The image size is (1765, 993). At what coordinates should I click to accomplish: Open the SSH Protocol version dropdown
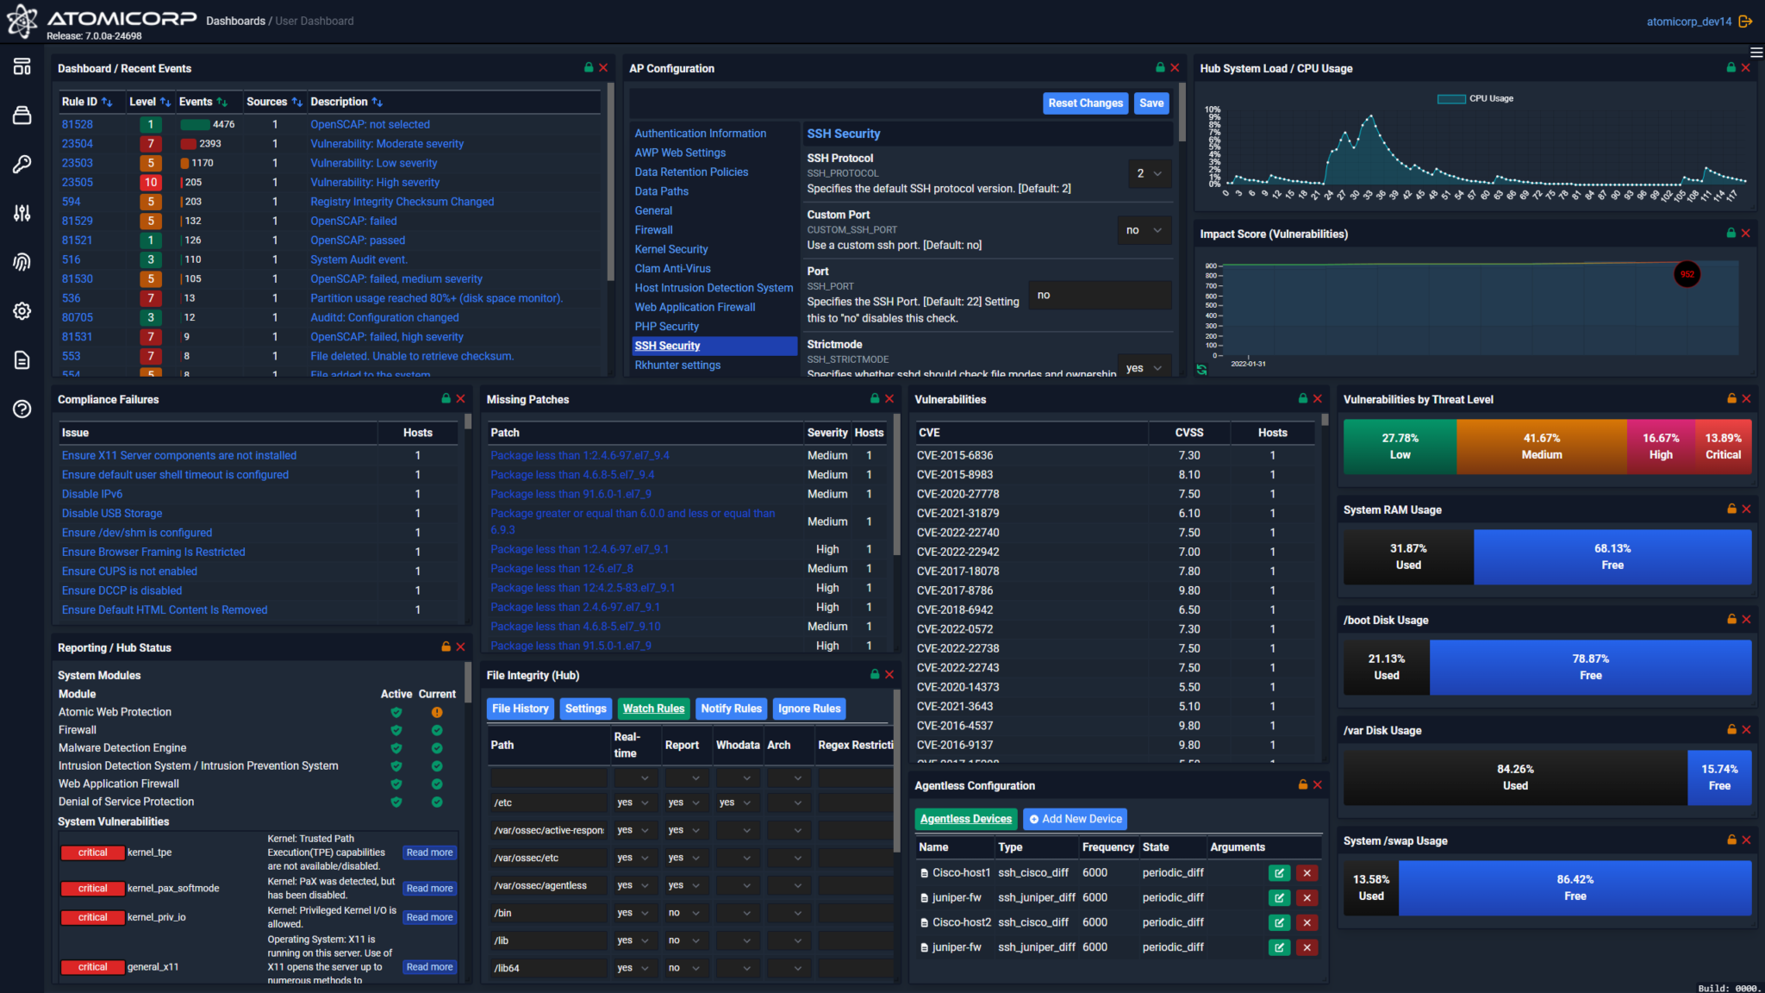[1149, 173]
